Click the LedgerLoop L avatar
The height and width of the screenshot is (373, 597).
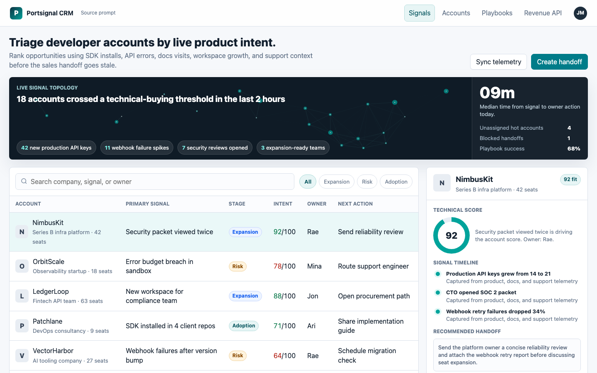(x=22, y=296)
